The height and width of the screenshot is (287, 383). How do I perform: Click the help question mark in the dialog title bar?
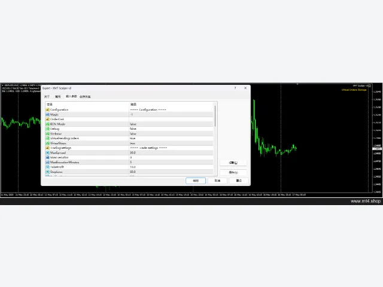(x=235, y=88)
